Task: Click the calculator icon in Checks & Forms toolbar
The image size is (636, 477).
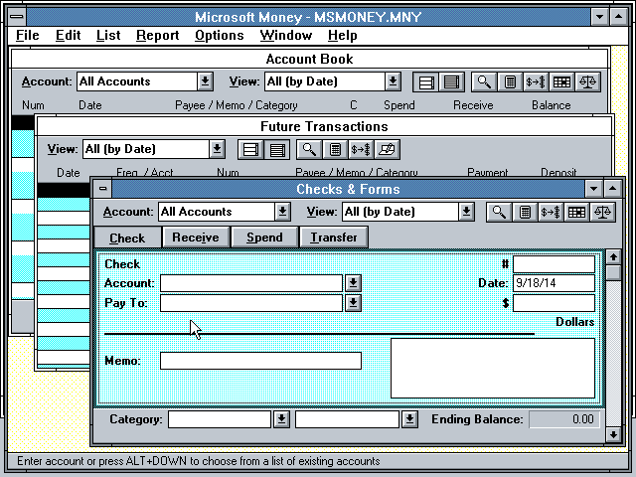Action: tap(525, 212)
